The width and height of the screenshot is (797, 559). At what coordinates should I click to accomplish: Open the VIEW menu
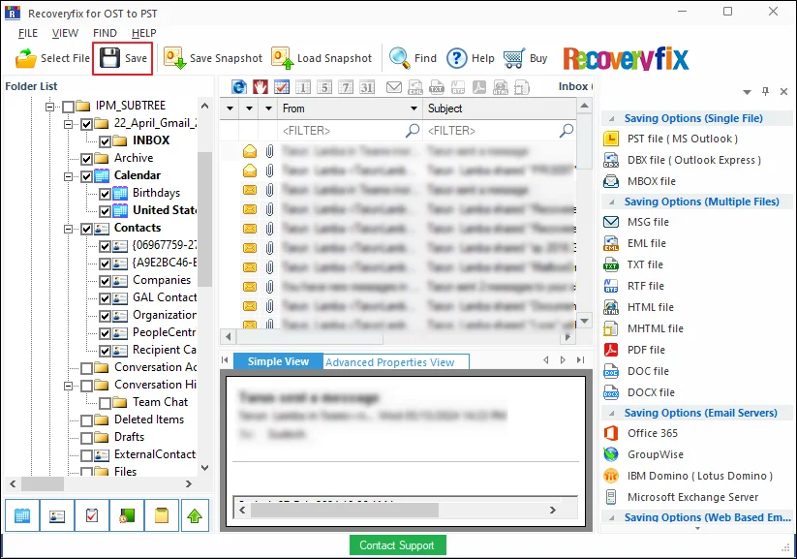(65, 33)
